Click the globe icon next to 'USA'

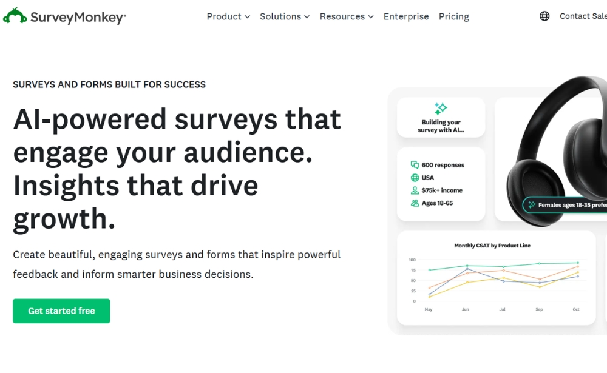[415, 178]
